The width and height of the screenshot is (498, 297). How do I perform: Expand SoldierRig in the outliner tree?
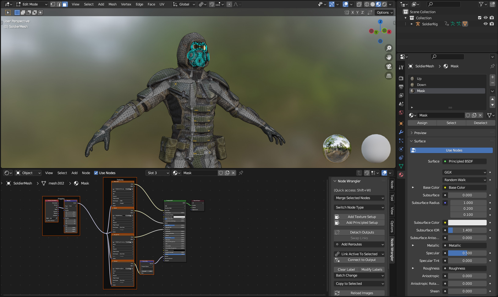tap(412, 24)
